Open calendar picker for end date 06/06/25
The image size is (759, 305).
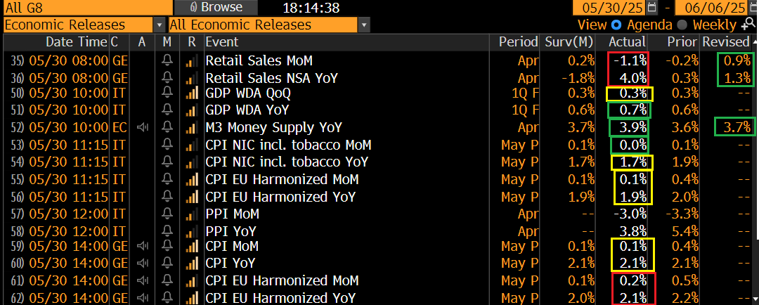[x=753, y=7]
